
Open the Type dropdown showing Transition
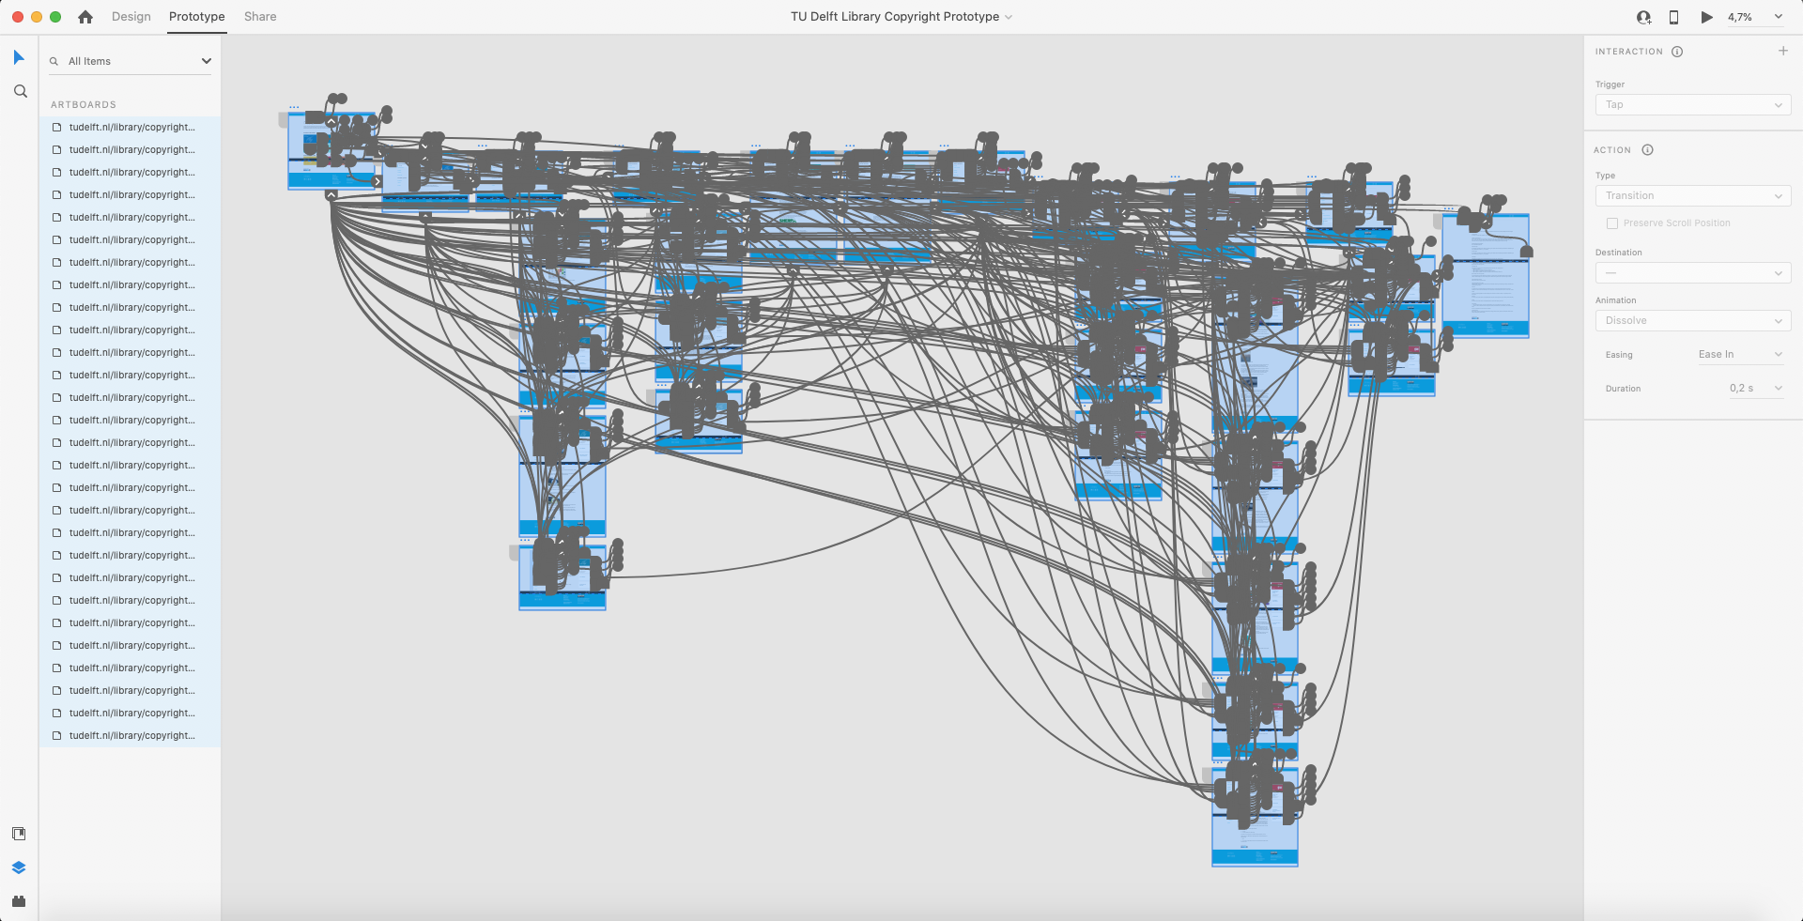click(1692, 195)
